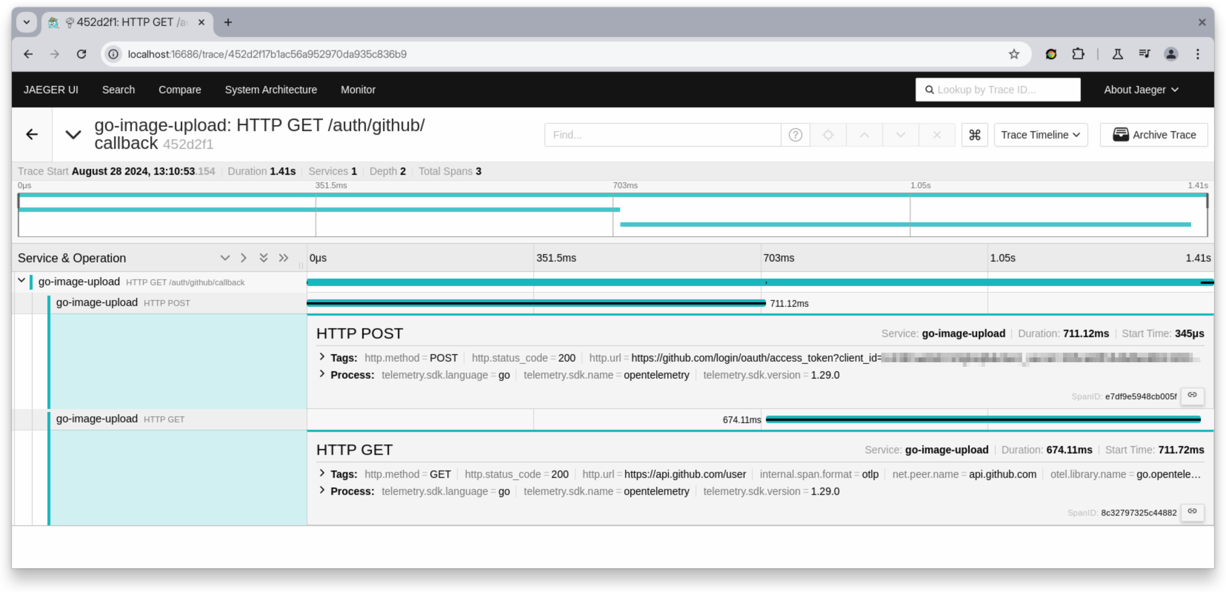The image size is (1226, 592).
Task: Go to previous match with the up chevron icon
Action: pos(864,135)
